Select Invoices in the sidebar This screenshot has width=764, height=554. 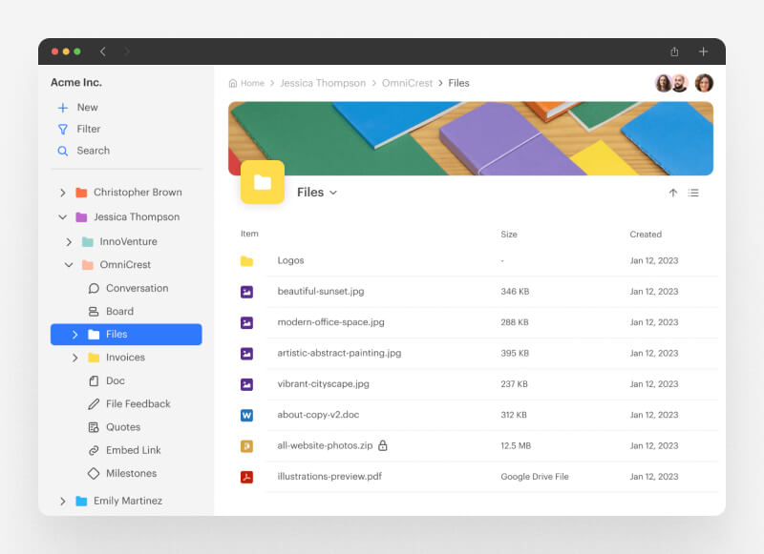click(125, 358)
